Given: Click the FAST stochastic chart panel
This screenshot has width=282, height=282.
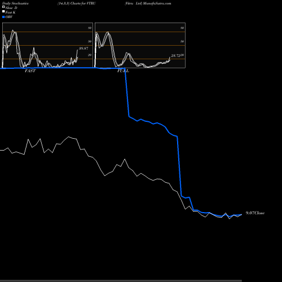Looking at the screenshot, I should point(47,45).
